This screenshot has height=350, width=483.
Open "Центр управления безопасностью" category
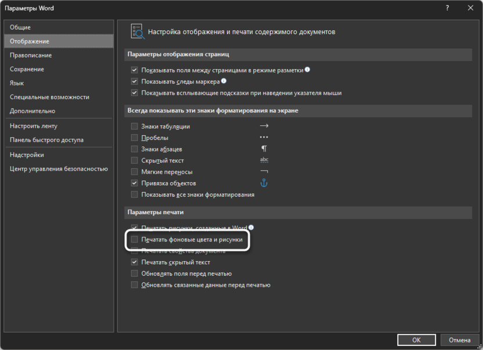(59, 169)
